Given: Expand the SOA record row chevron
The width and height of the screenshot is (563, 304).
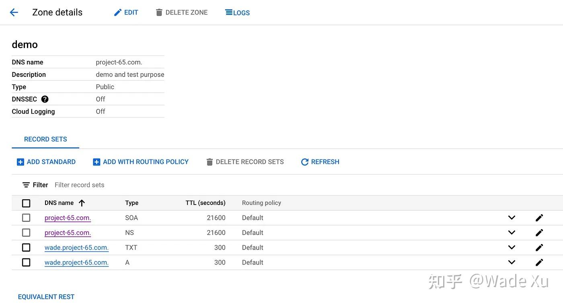Looking at the screenshot, I should point(512,218).
